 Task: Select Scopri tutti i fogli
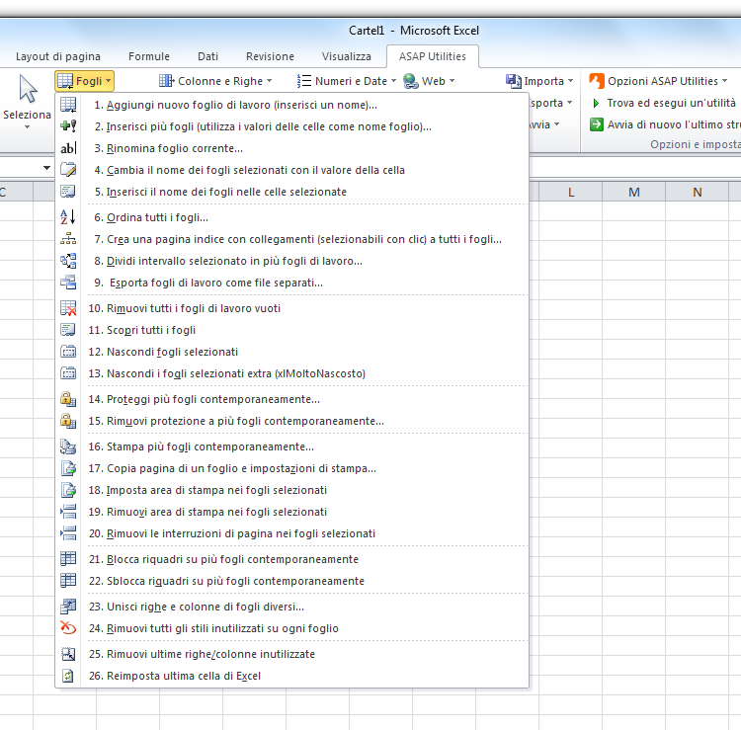(292, 330)
